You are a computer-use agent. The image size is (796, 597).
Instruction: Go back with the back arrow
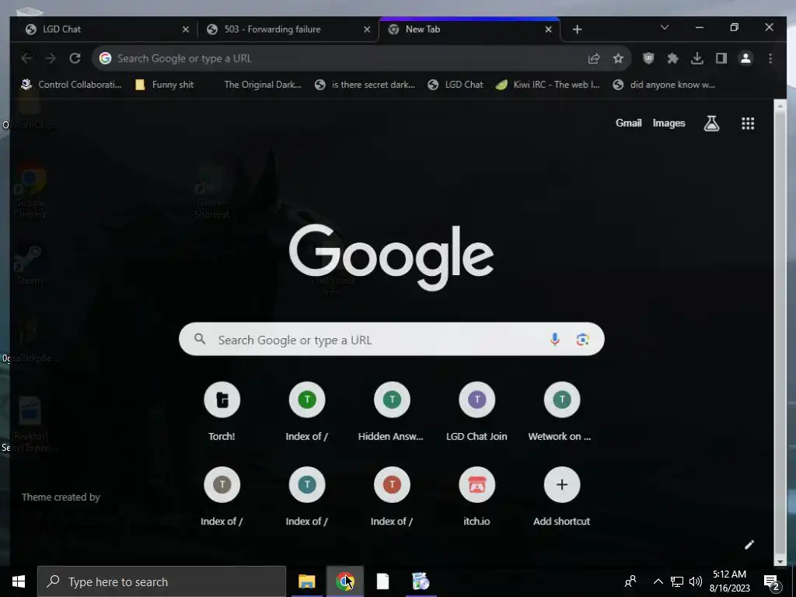coord(26,58)
